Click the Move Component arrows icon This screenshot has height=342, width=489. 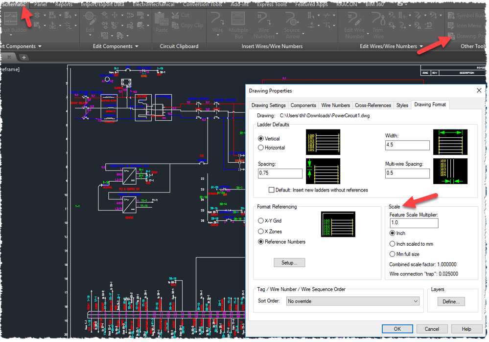coord(115,15)
